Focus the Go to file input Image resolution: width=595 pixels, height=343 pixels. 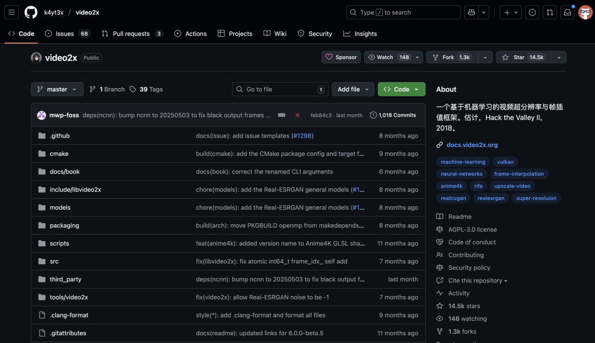[280, 89]
